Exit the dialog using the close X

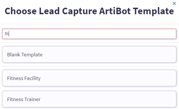(x=174, y=3)
